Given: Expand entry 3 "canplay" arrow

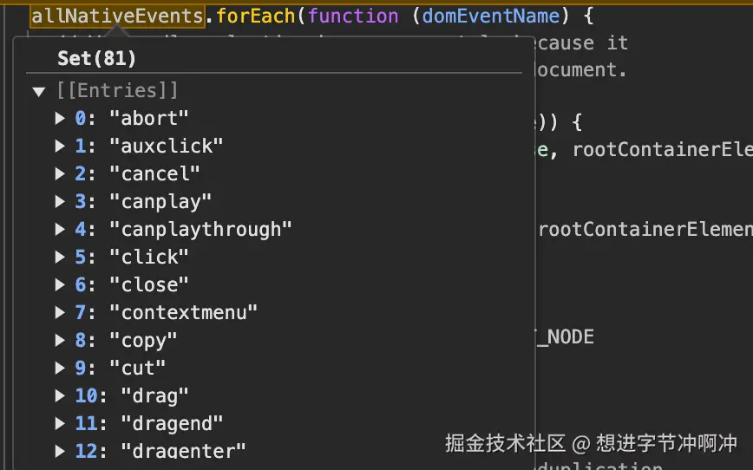Looking at the screenshot, I should [60, 201].
